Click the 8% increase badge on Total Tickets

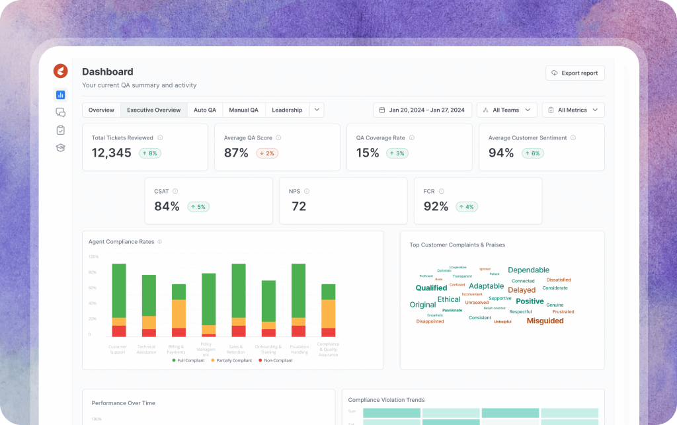point(150,153)
